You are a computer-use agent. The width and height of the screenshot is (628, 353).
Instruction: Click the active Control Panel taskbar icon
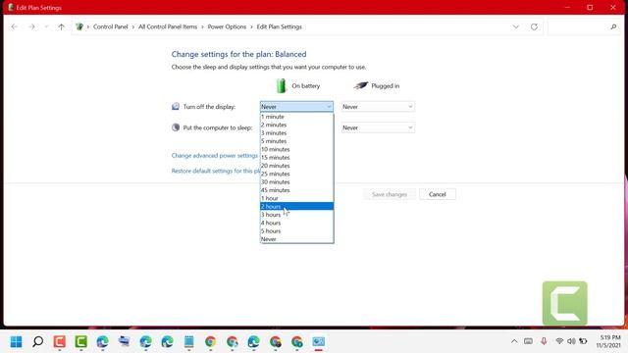coord(318,342)
